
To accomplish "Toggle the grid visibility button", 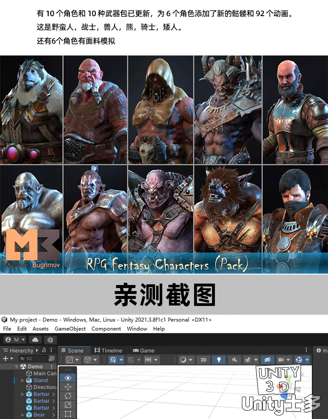I will (113, 360).
